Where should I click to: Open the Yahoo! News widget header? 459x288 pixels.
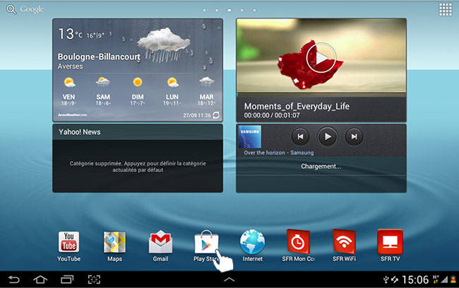138,132
